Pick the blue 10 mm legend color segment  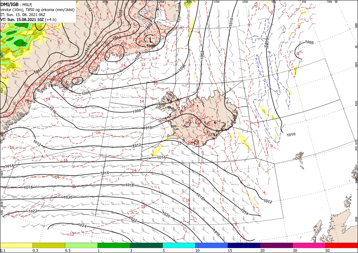coord(212,245)
